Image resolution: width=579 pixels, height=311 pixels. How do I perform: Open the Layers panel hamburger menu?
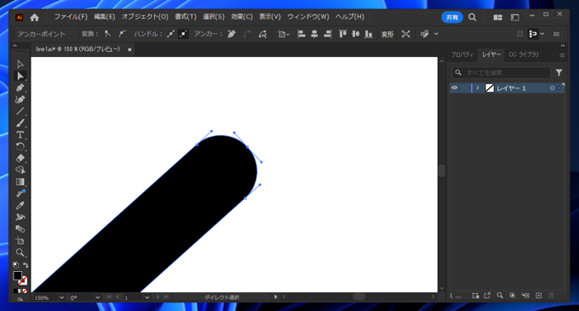tap(562, 55)
